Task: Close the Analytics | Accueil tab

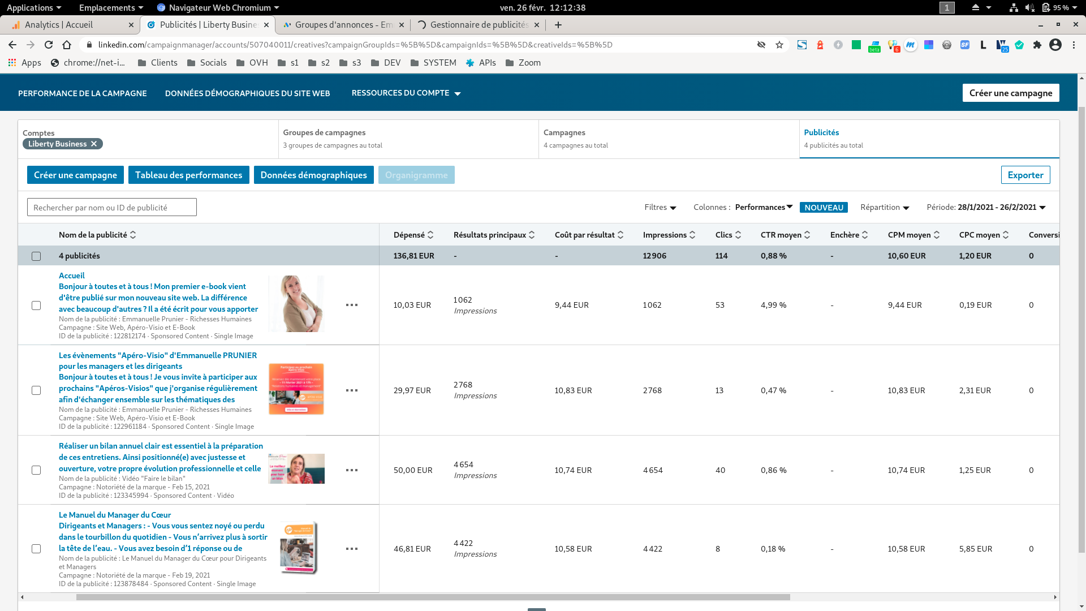Action: pyautogui.click(x=131, y=25)
